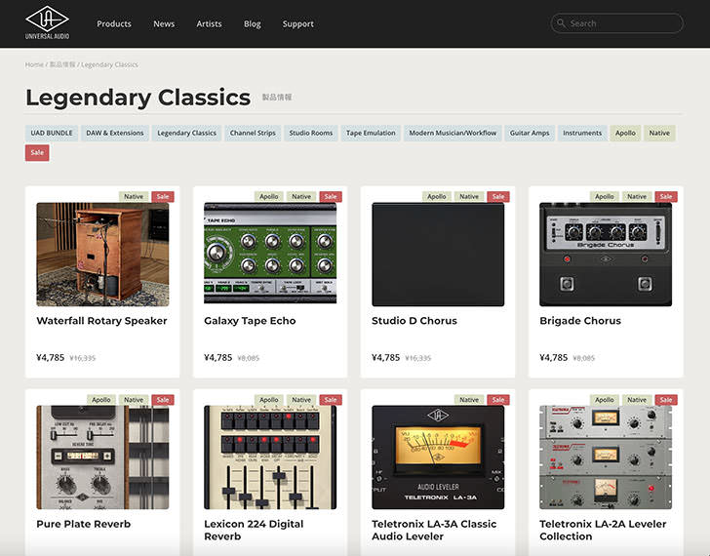The image size is (710, 556).
Task: Go to the Artists page
Action: 209,23
